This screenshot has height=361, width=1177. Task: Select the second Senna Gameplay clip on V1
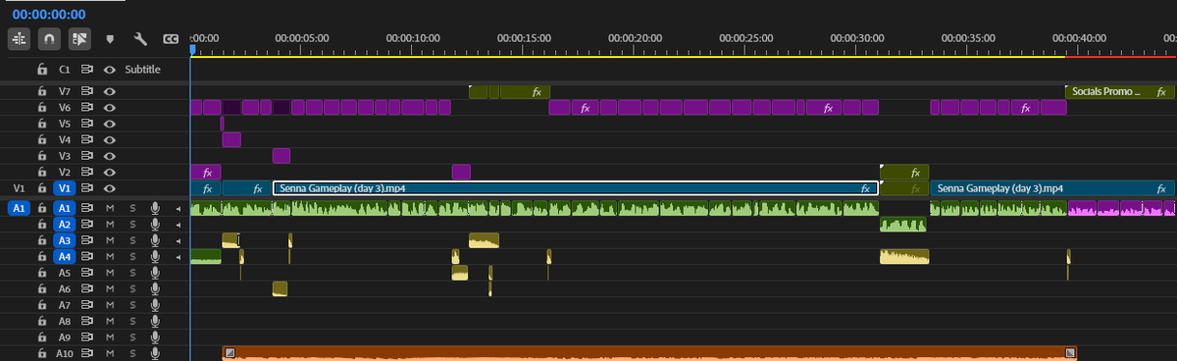point(1051,187)
